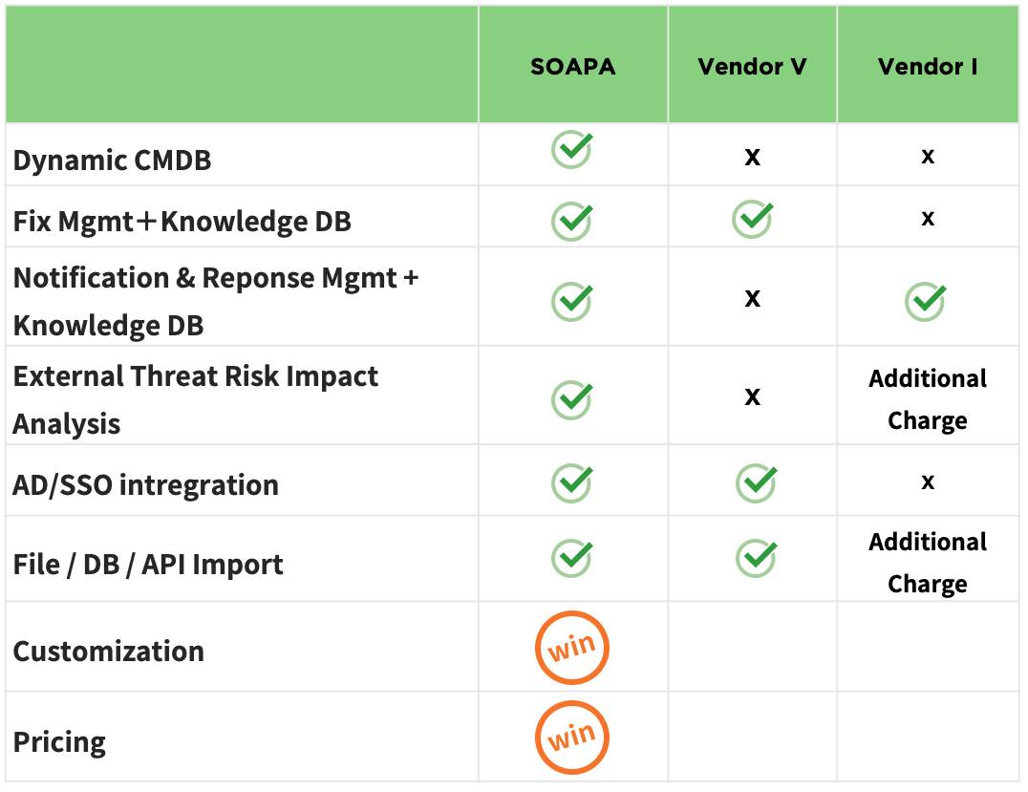Viewport: 1028px width, 792px height.
Task: Click the orange win badge for Customization
Action: (571, 649)
